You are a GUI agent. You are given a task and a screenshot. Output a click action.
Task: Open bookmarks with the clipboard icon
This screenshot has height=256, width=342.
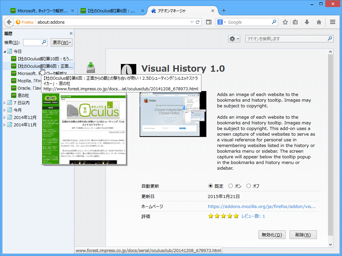pyautogui.click(x=295, y=22)
